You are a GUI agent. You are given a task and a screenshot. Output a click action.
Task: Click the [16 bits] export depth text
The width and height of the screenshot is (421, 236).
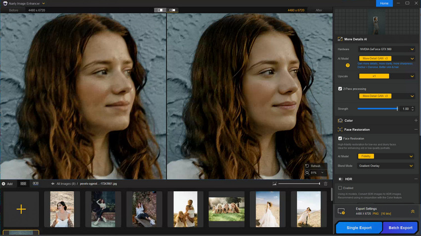pyautogui.click(x=386, y=214)
